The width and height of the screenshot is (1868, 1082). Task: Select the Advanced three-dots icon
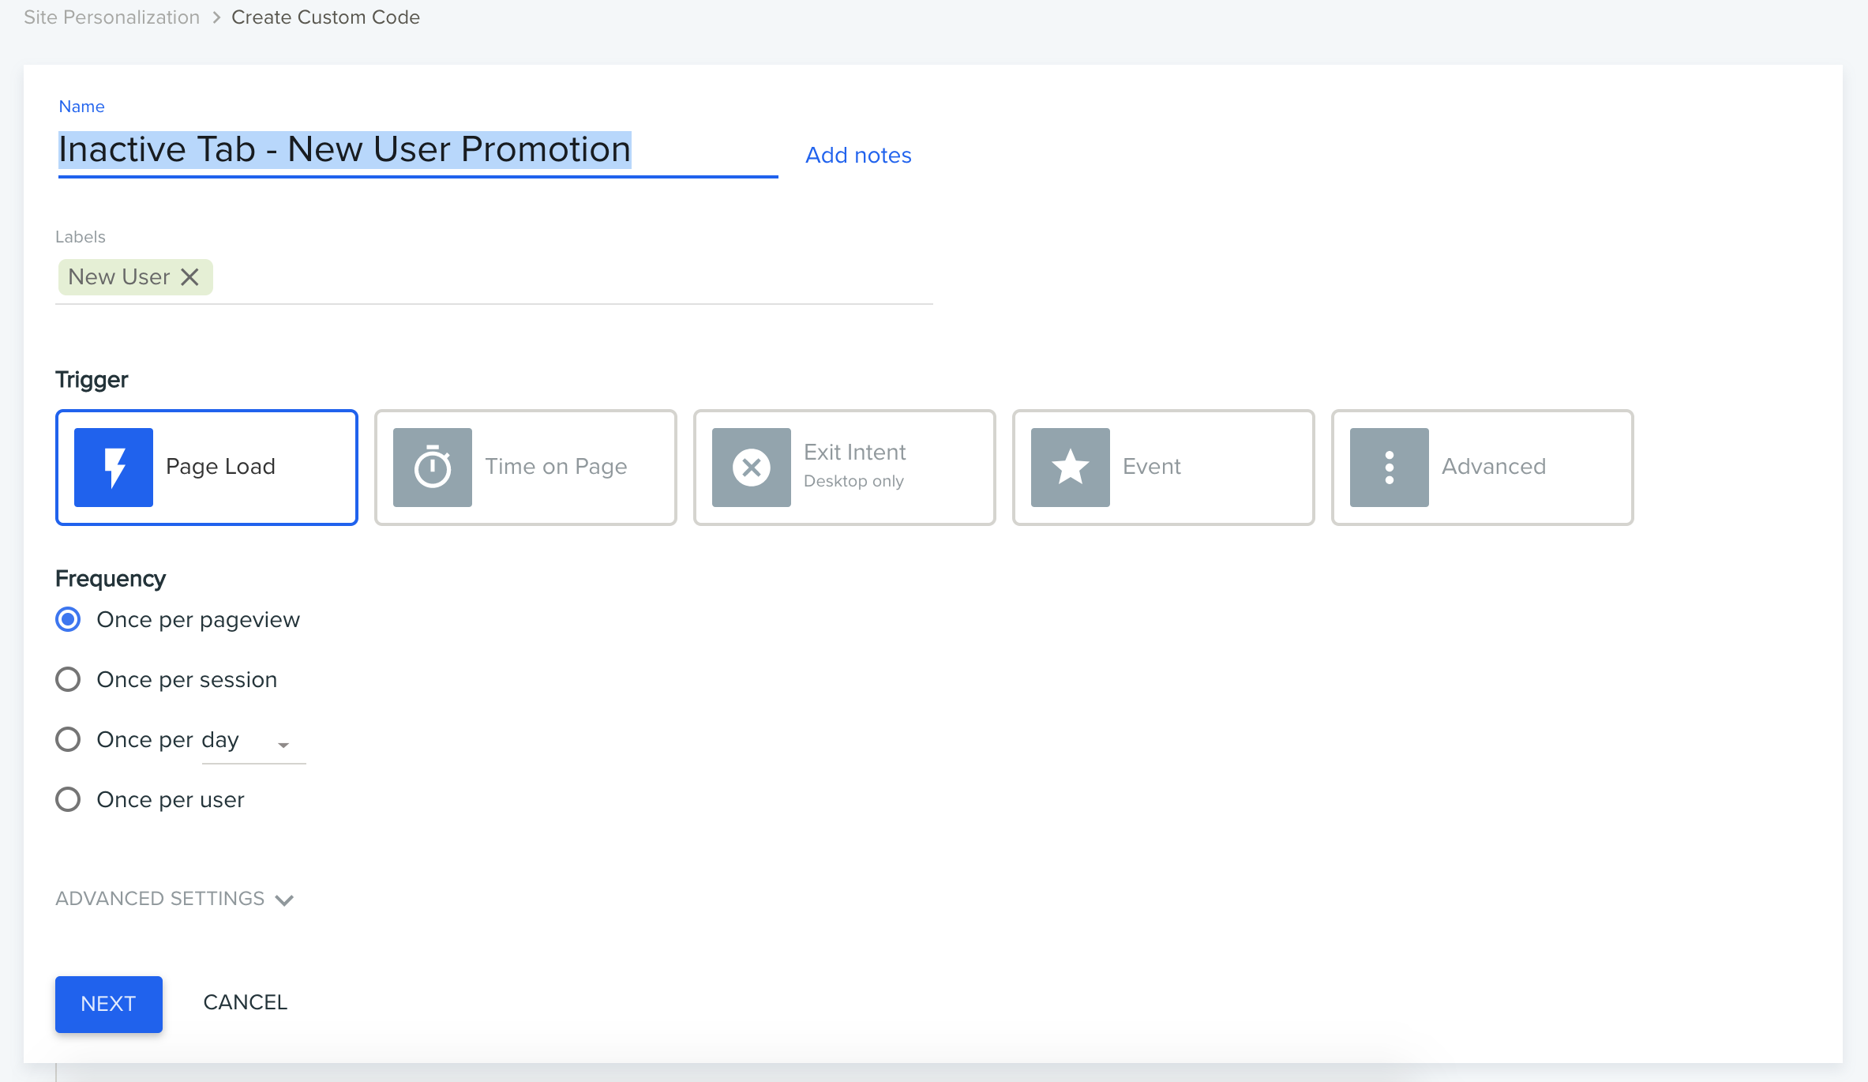1390,468
